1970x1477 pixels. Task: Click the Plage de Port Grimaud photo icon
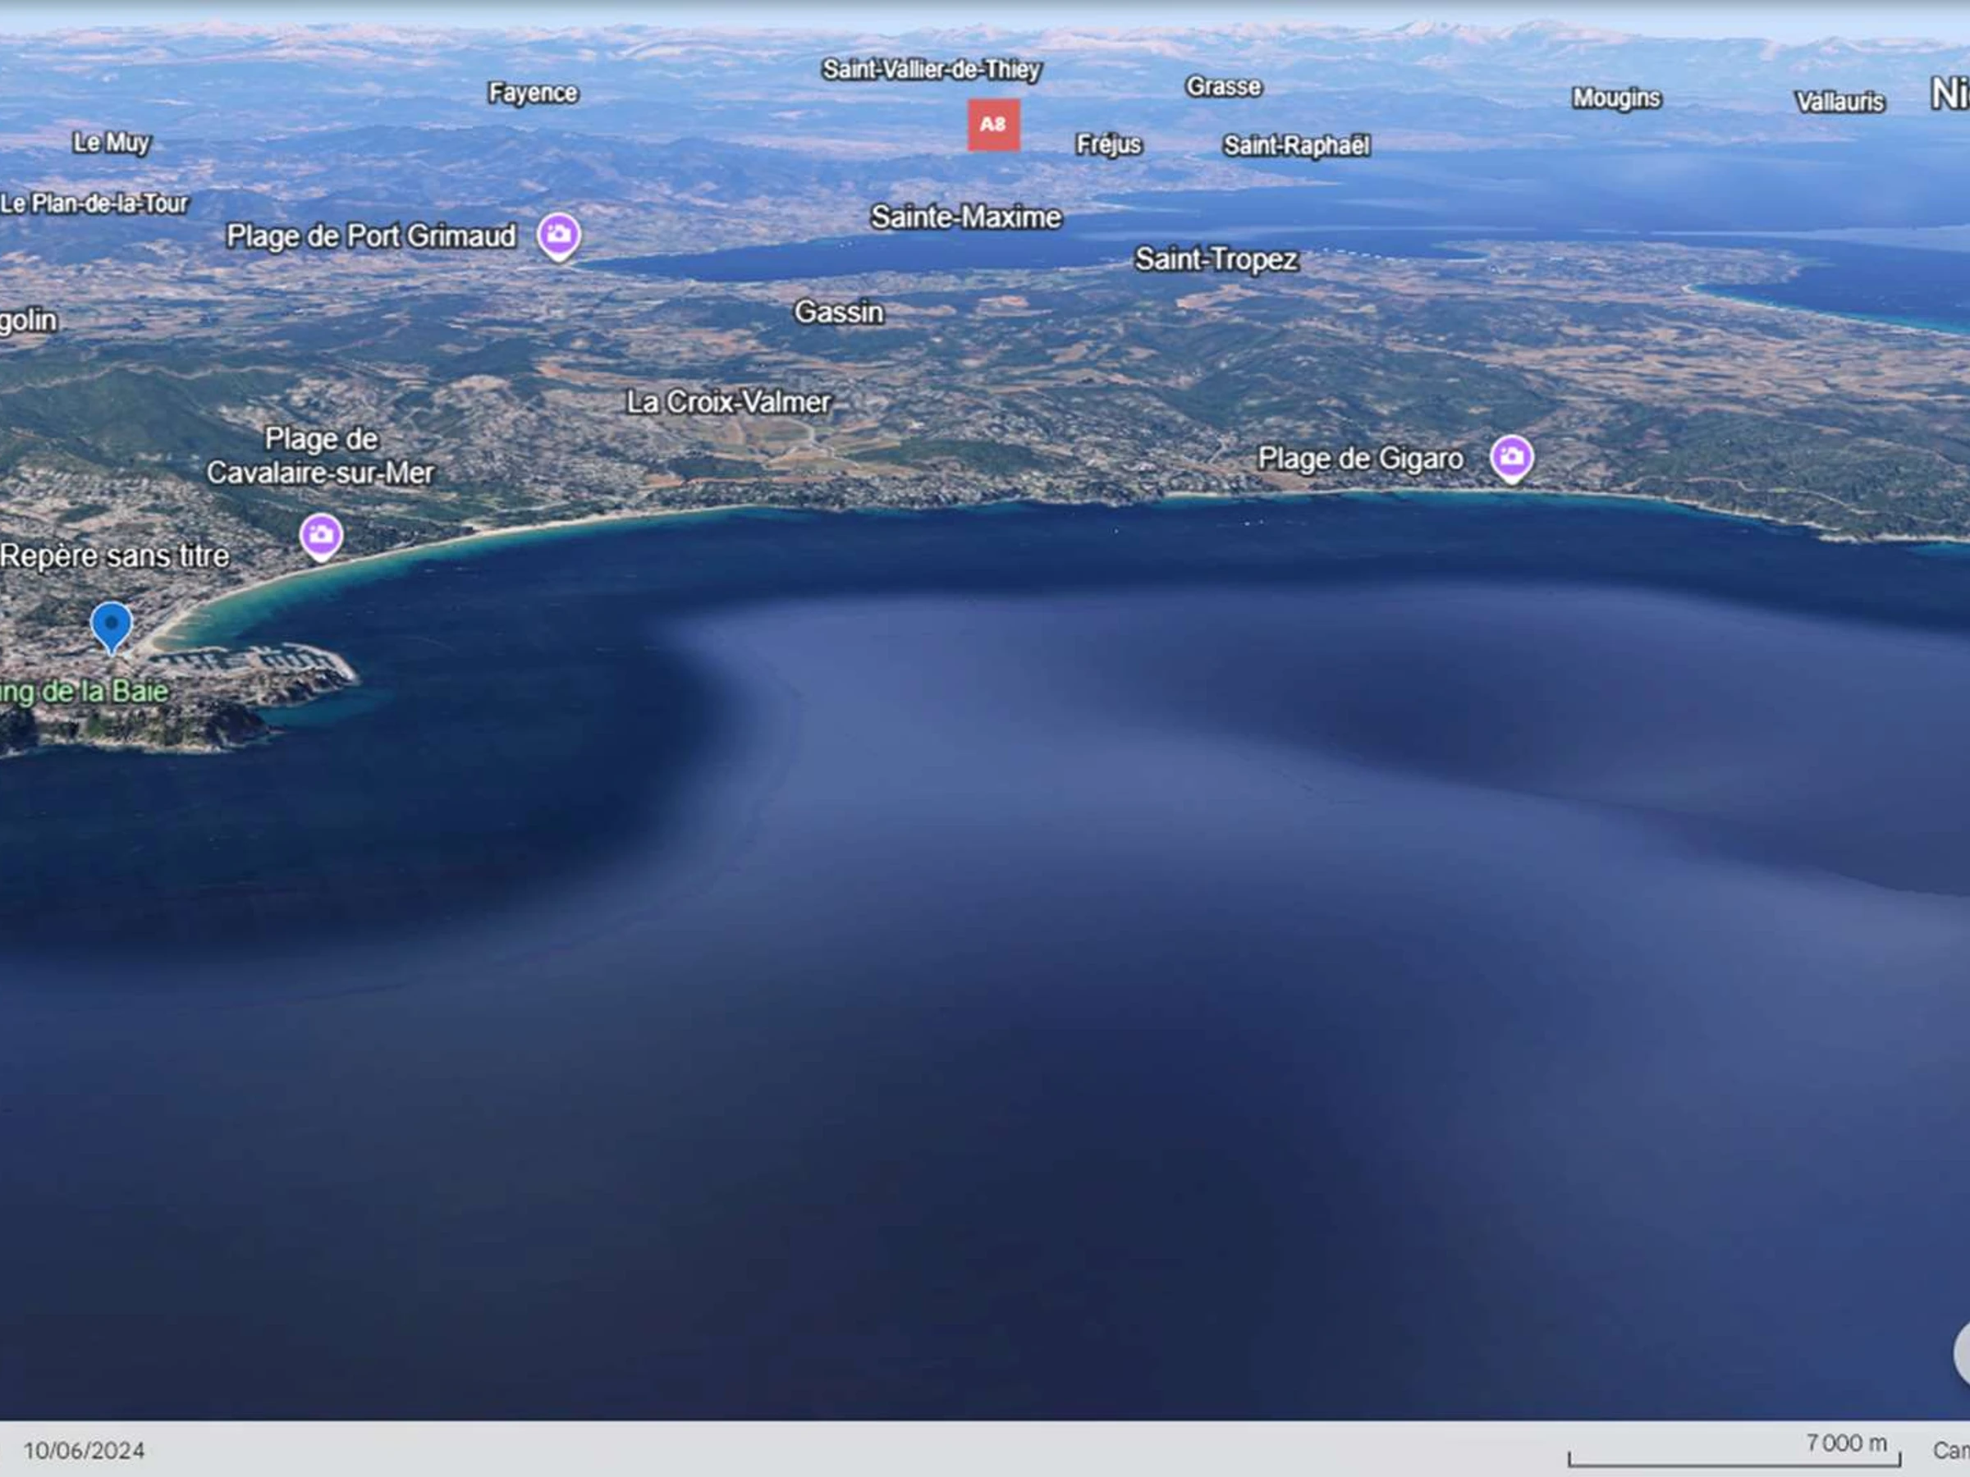(x=558, y=235)
